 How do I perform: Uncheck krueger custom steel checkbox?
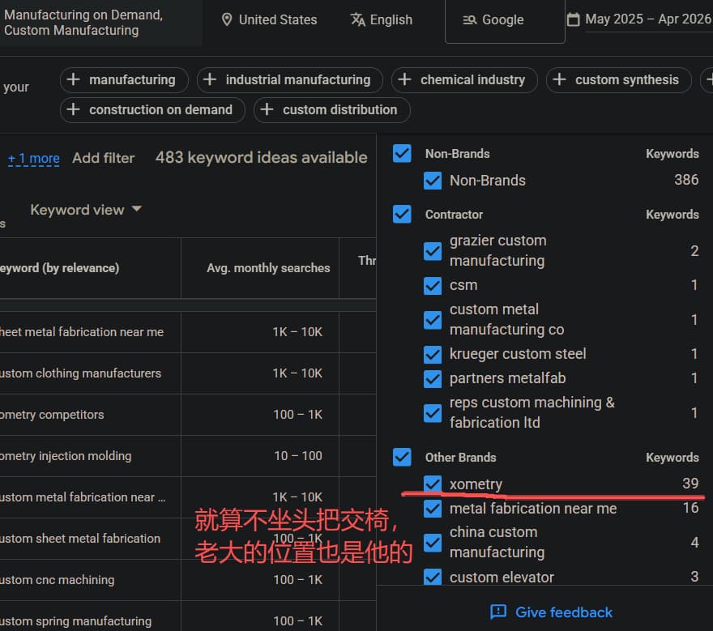[433, 354]
